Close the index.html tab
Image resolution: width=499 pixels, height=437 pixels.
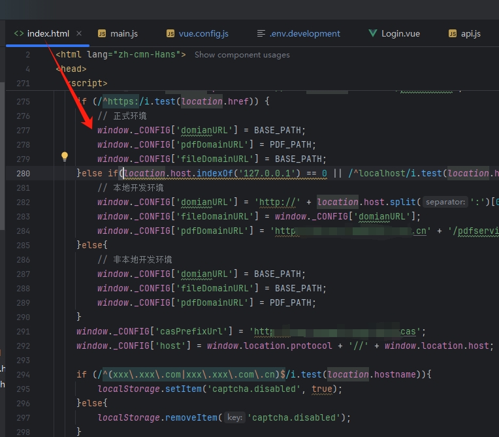tap(79, 33)
